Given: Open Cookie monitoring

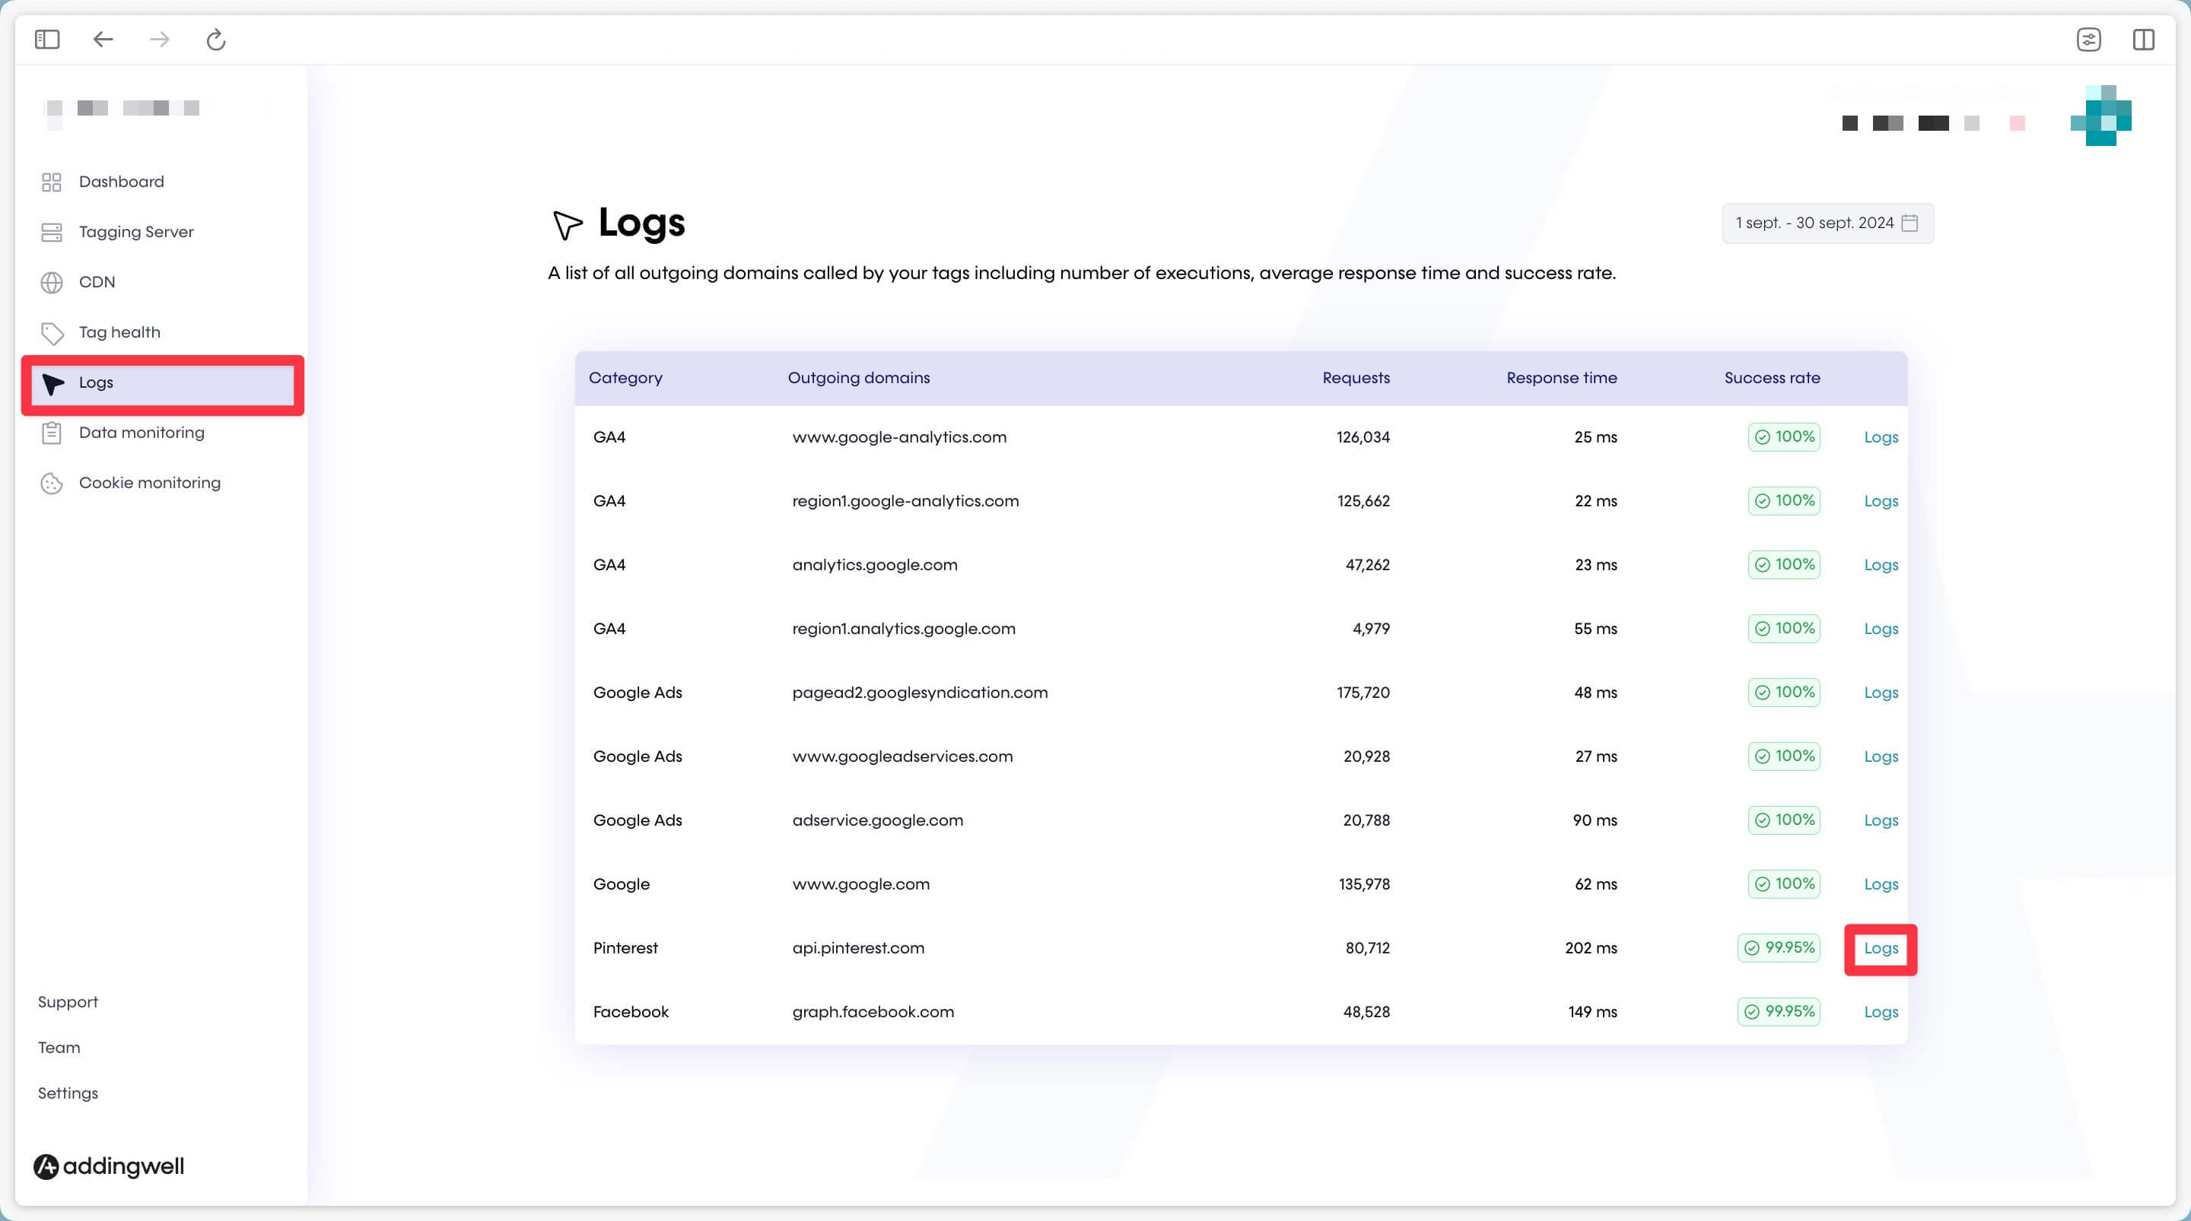Looking at the screenshot, I should click(x=150, y=483).
